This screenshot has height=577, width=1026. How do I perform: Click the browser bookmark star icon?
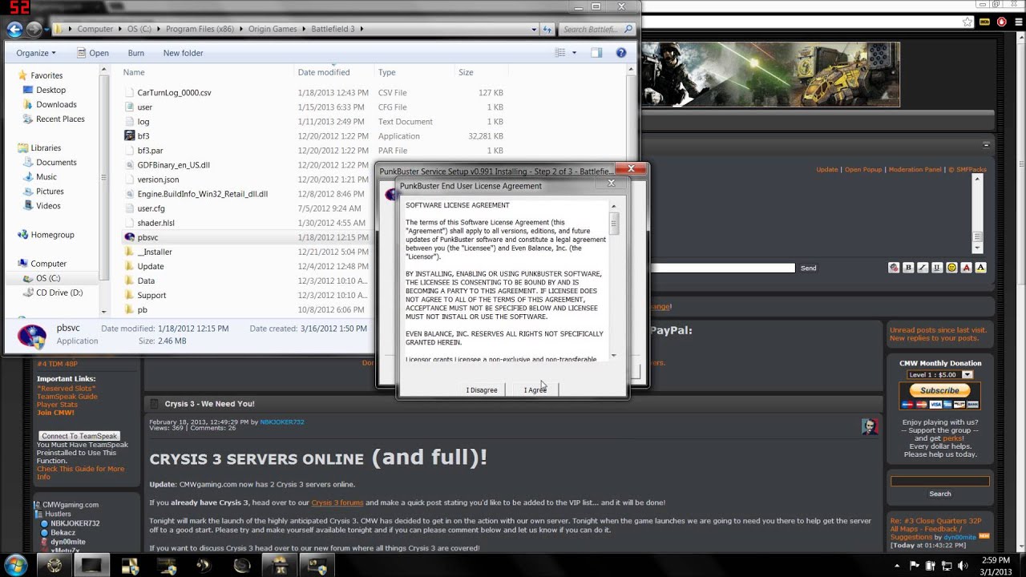pyautogui.click(x=968, y=22)
